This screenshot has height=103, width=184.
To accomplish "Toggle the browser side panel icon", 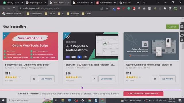I will point(170,8).
